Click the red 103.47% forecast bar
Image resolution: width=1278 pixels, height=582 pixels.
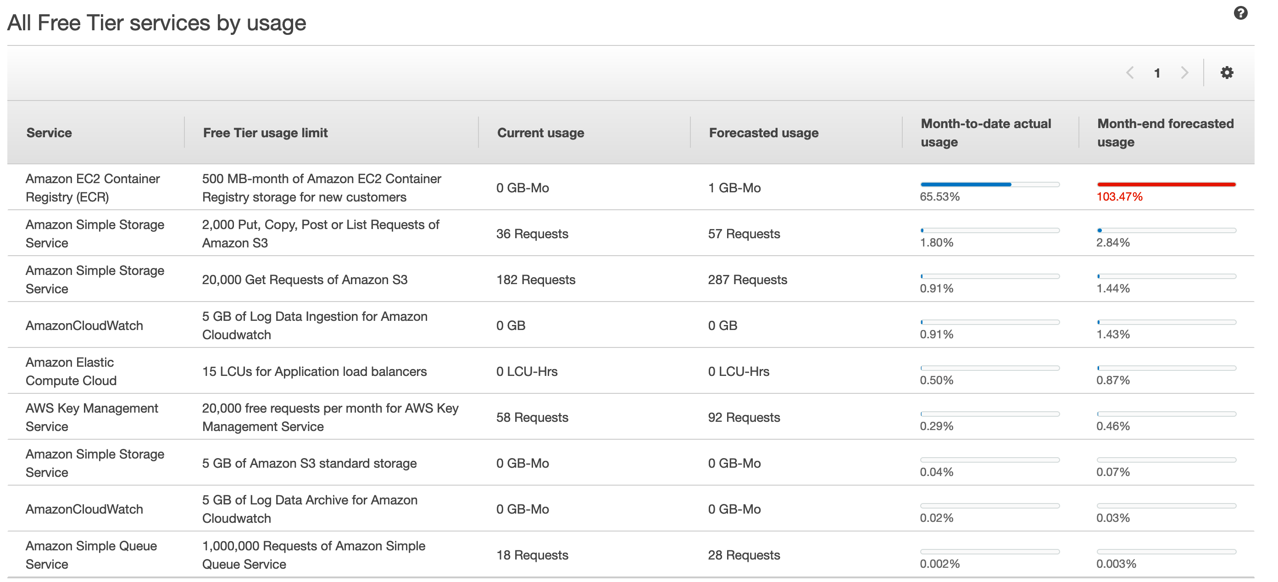(x=1166, y=184)
